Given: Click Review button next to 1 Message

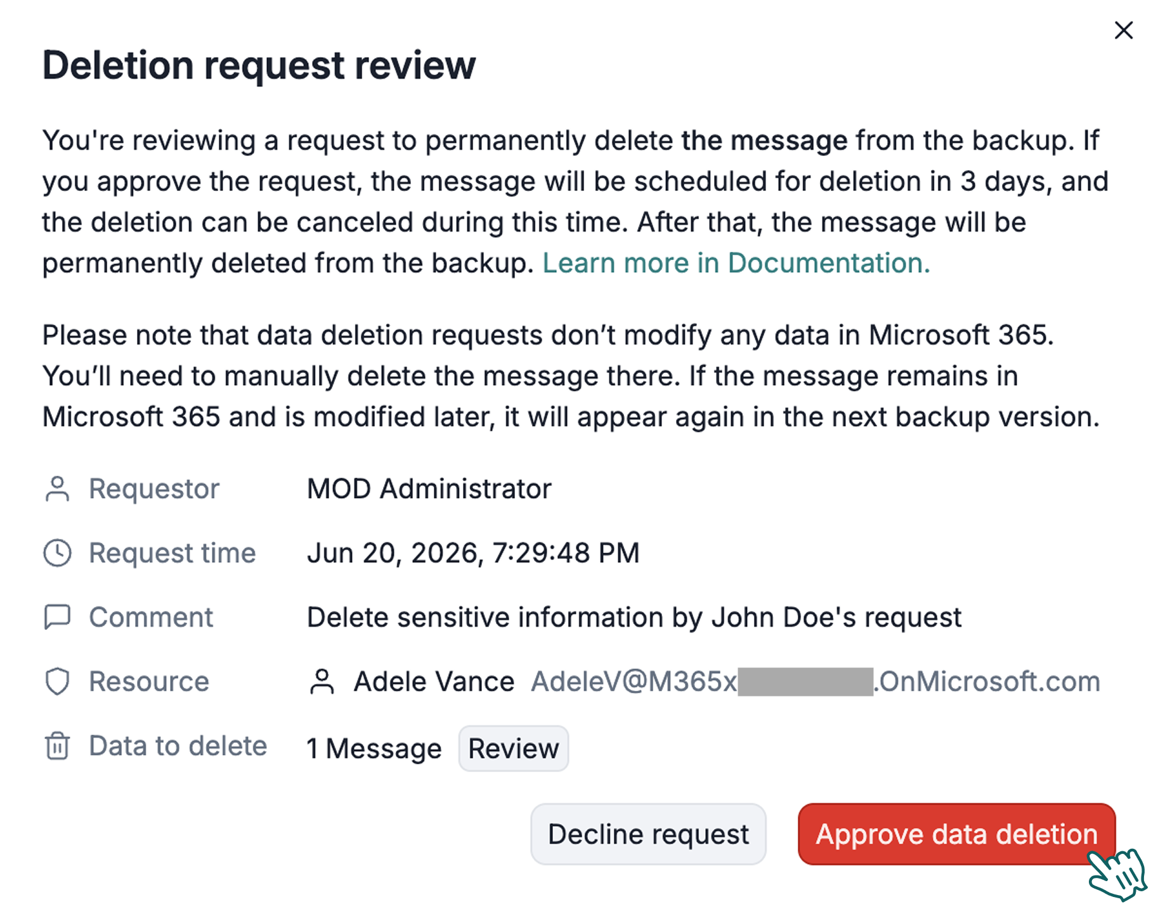Looking at the screenshot, I should point(513,749).
